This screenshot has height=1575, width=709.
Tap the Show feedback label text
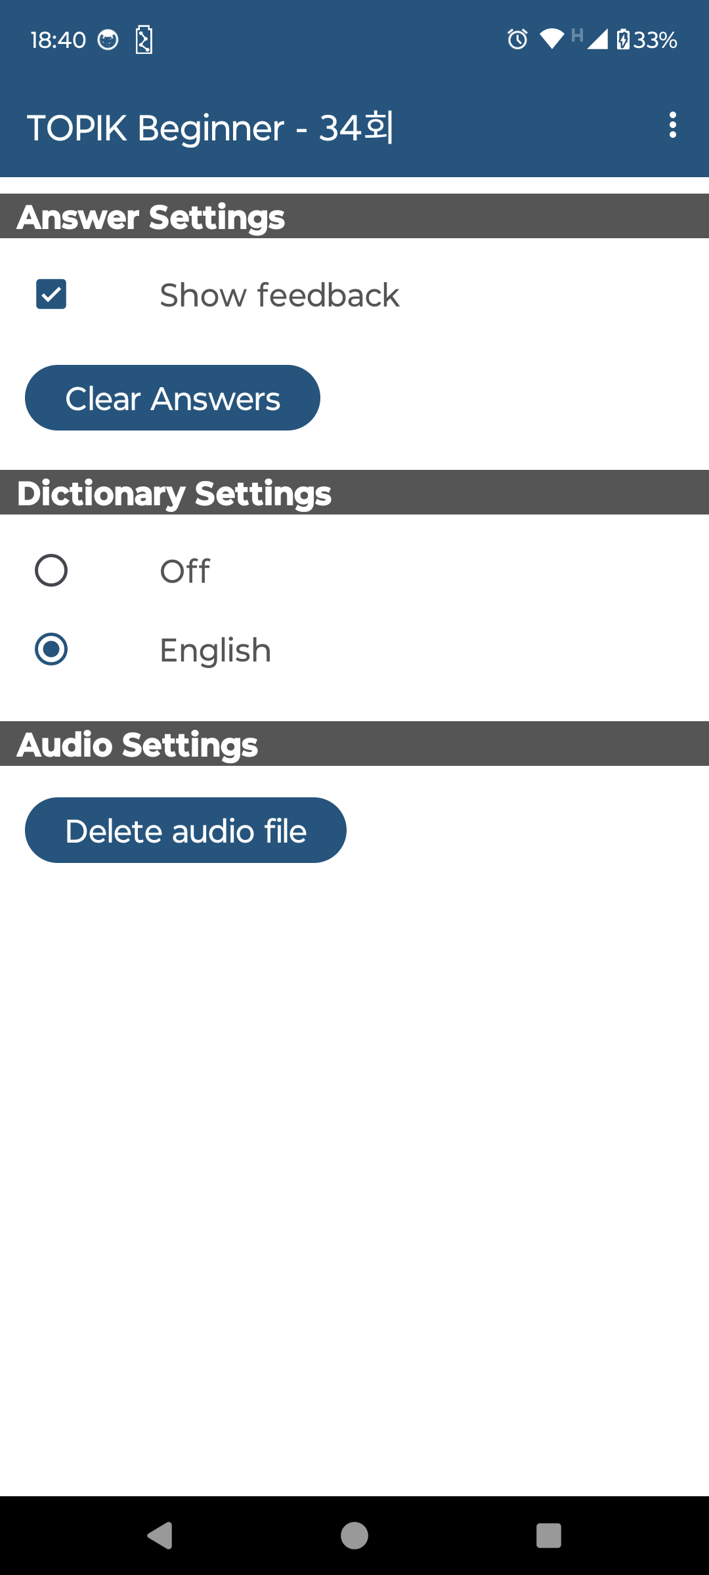[280, 295]
